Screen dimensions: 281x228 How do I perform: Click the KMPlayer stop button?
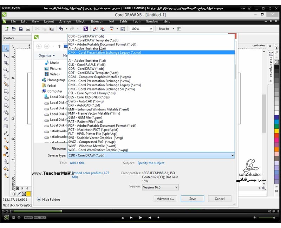[158, 217]
